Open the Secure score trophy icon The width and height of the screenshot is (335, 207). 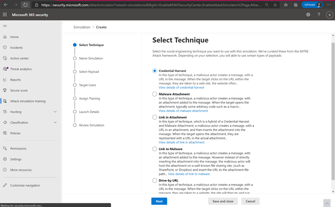5,90
